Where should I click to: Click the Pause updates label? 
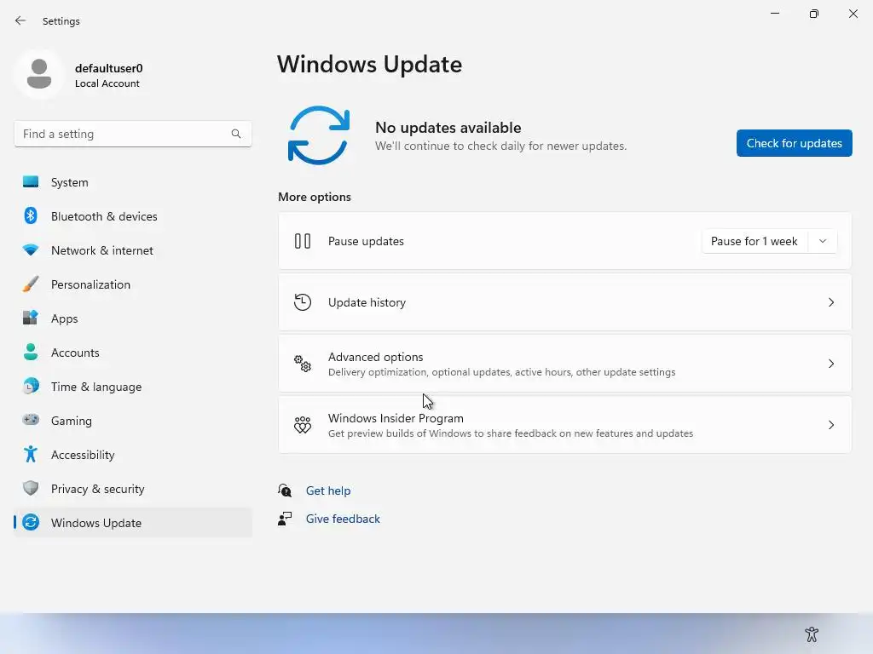366,241
